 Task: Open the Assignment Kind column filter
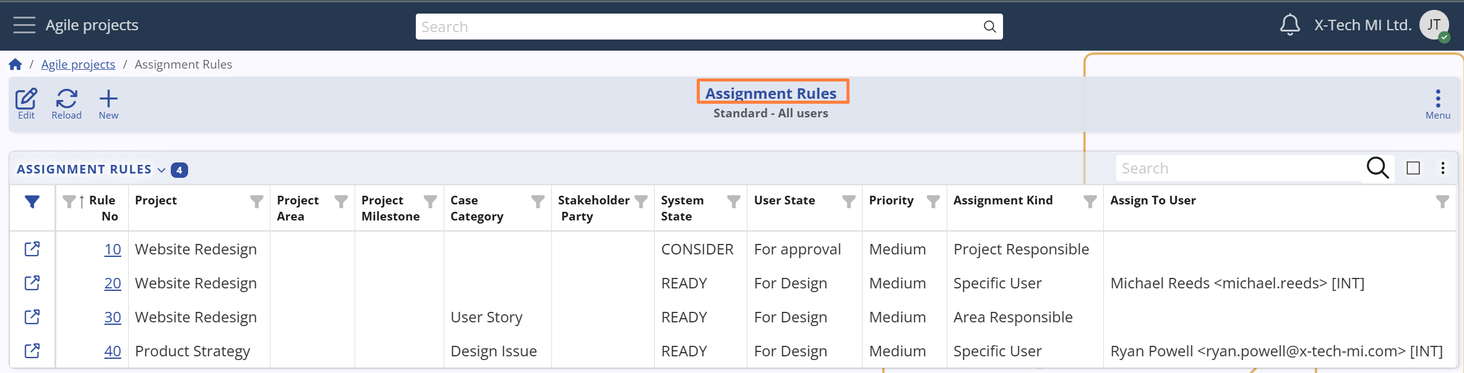[1090, 201]
